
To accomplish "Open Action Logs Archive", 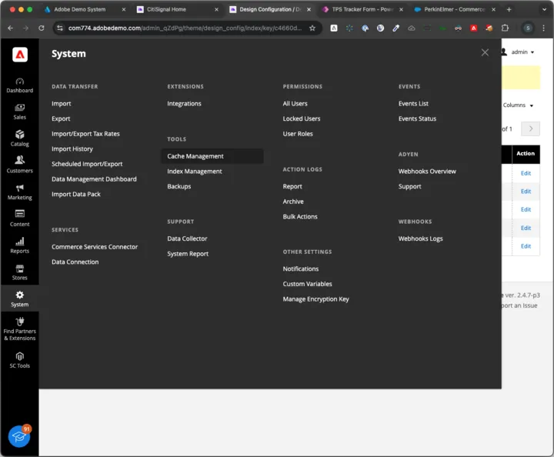I will point(293,202).
